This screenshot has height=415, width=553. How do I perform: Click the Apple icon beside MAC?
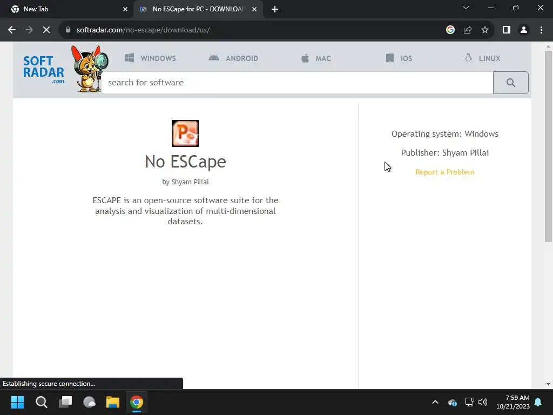click(305, 58)
